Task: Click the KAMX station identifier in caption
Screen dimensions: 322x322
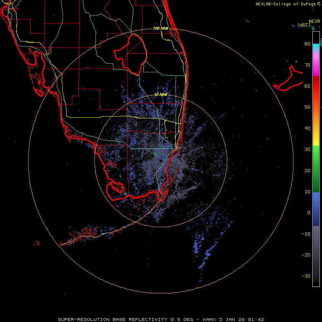Action: point(209,319)
